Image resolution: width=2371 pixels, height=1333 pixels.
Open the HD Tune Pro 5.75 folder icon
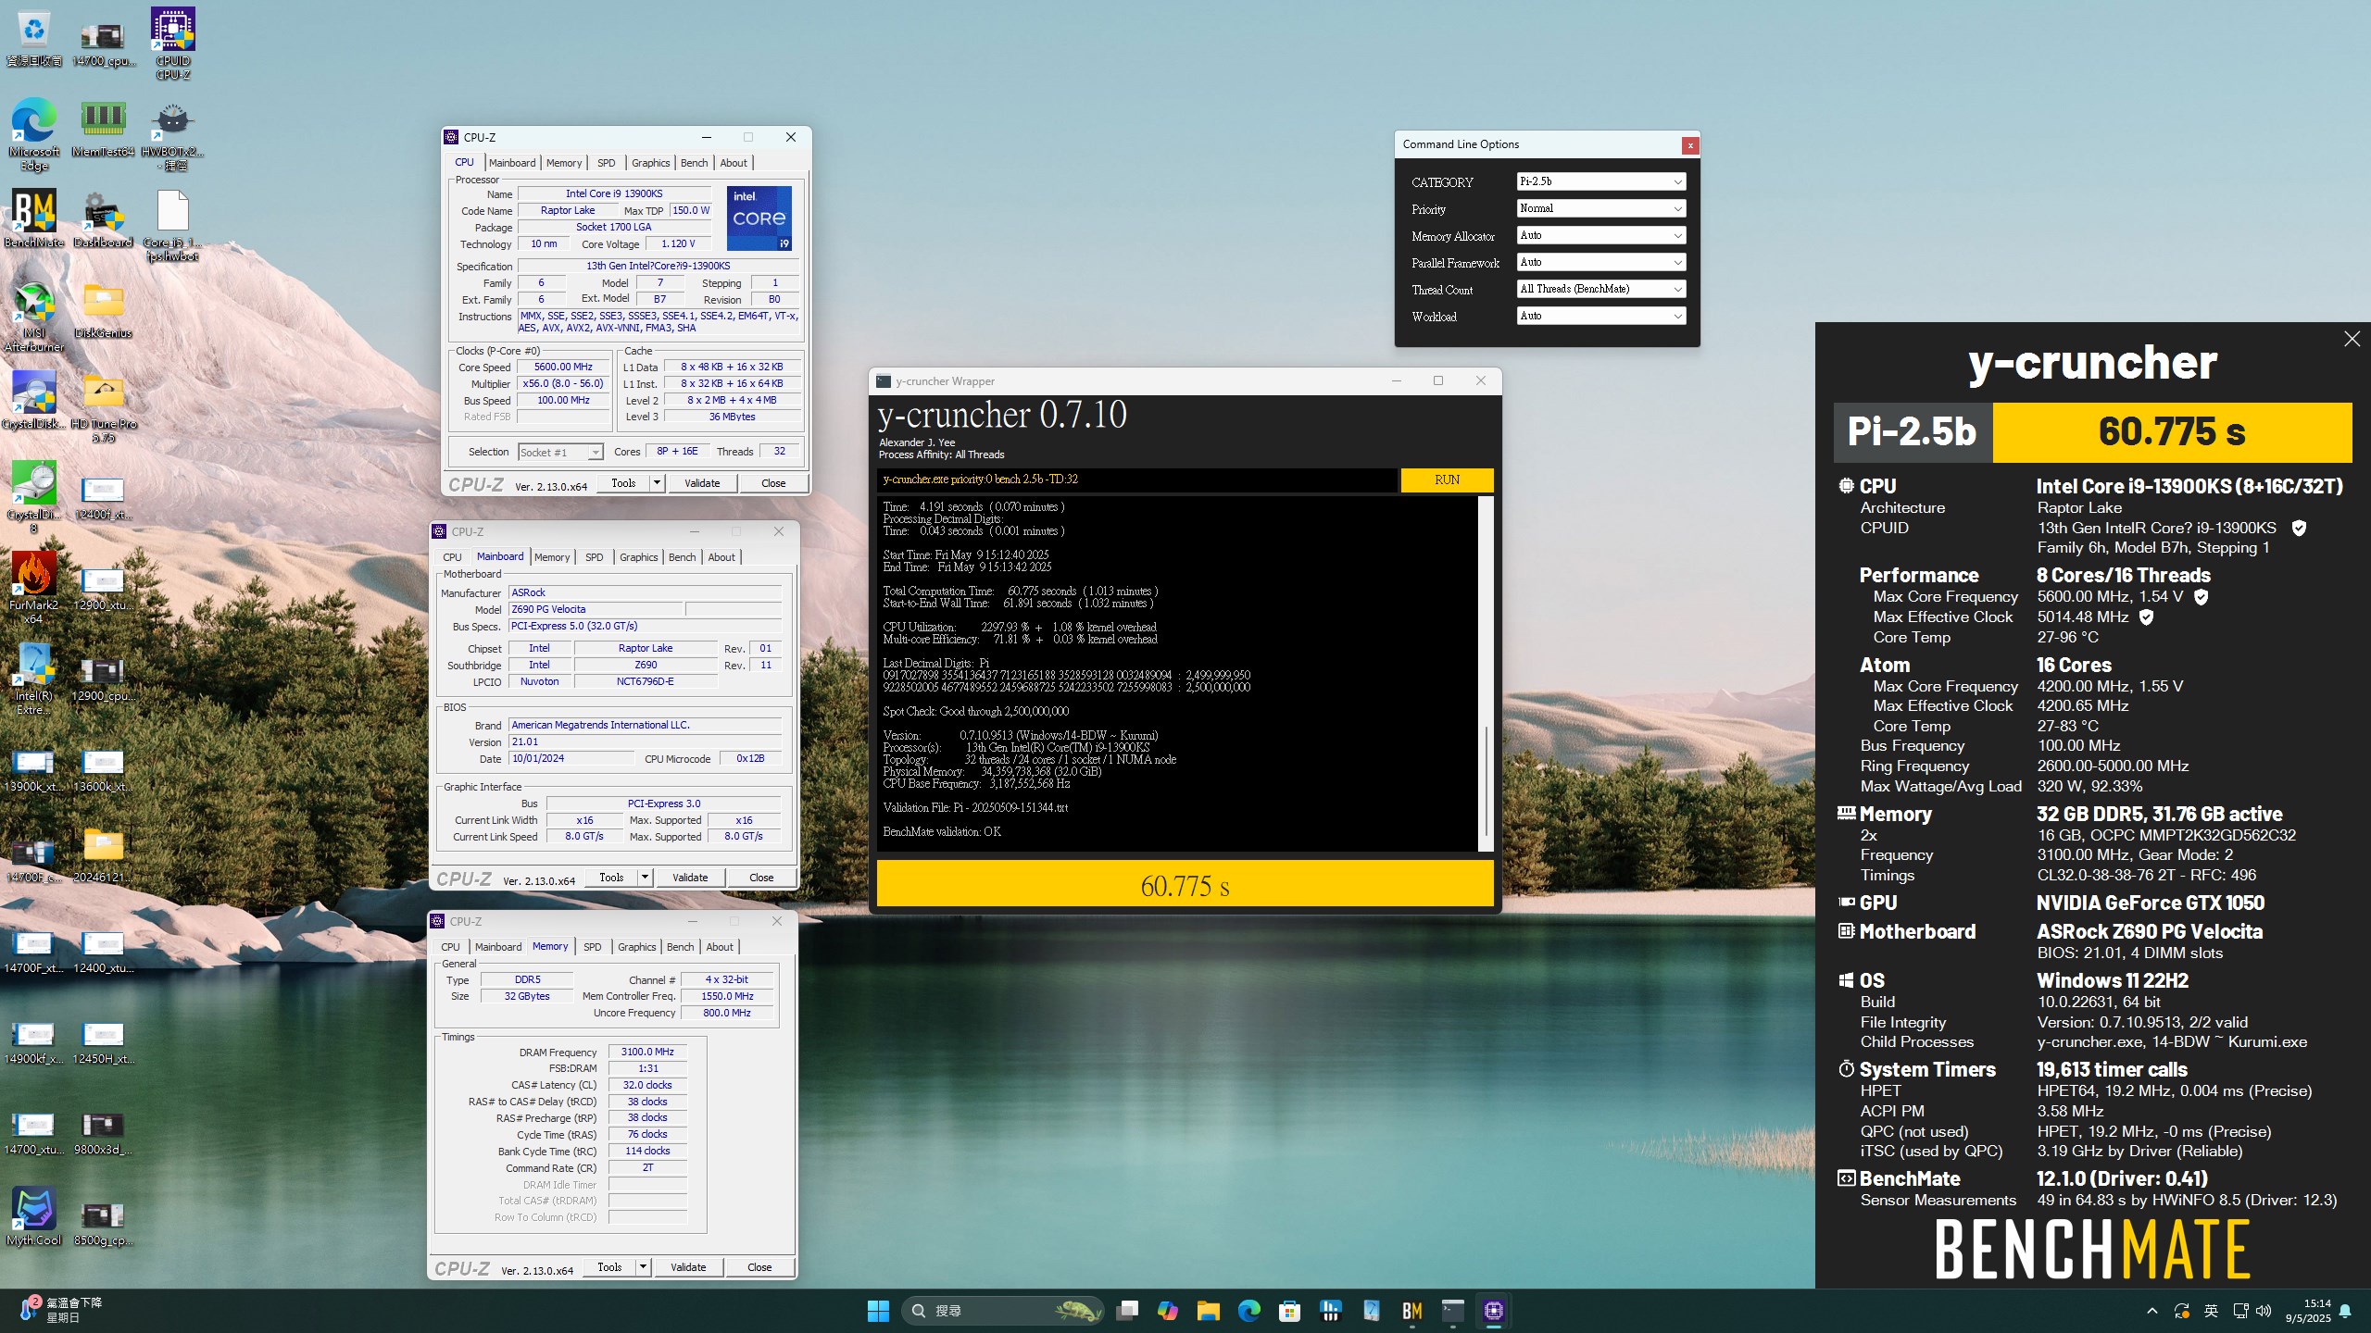pyautogui.click(x=103, y=407)
